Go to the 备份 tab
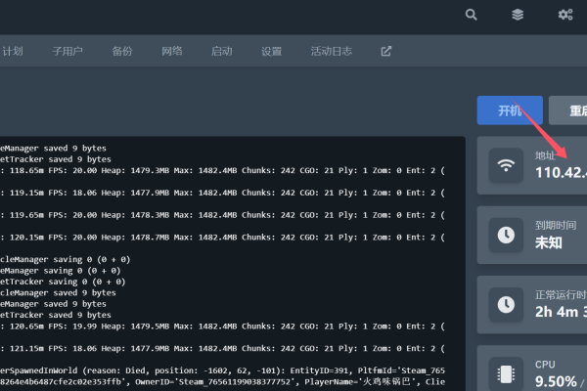 (122, 51)
